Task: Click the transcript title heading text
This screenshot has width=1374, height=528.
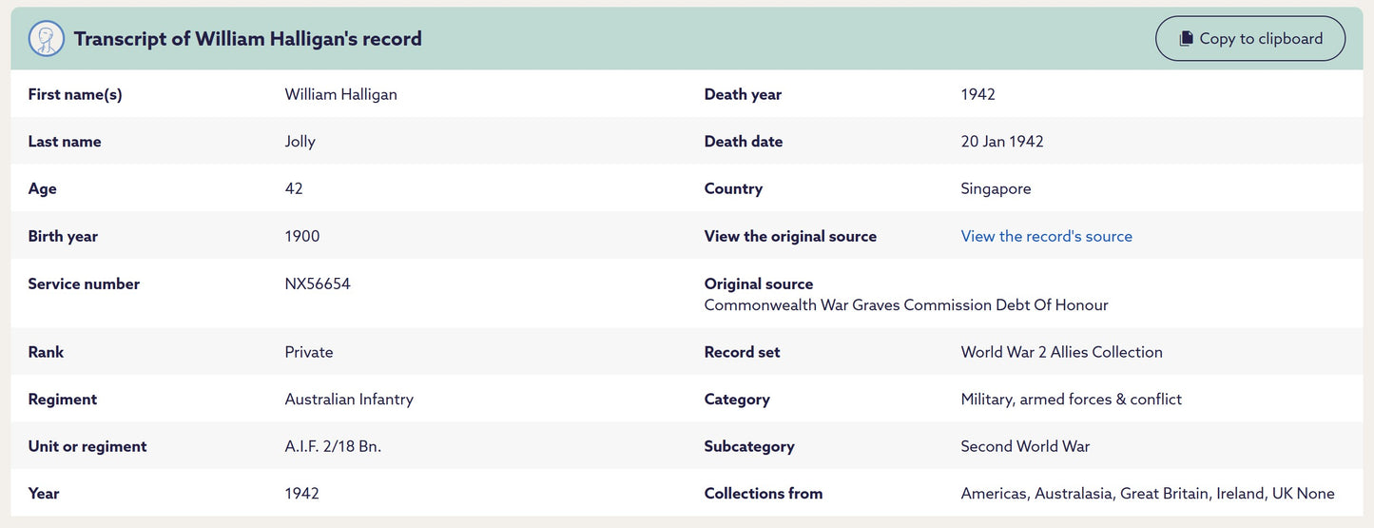Action: [x=247, y=39]
